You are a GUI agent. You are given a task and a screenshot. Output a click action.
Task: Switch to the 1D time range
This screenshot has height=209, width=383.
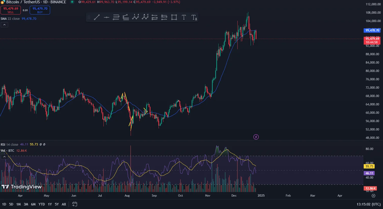[x=4, y=204]
